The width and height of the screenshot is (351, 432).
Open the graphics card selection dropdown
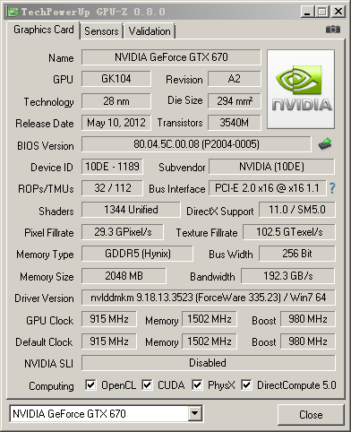point(195,413)
